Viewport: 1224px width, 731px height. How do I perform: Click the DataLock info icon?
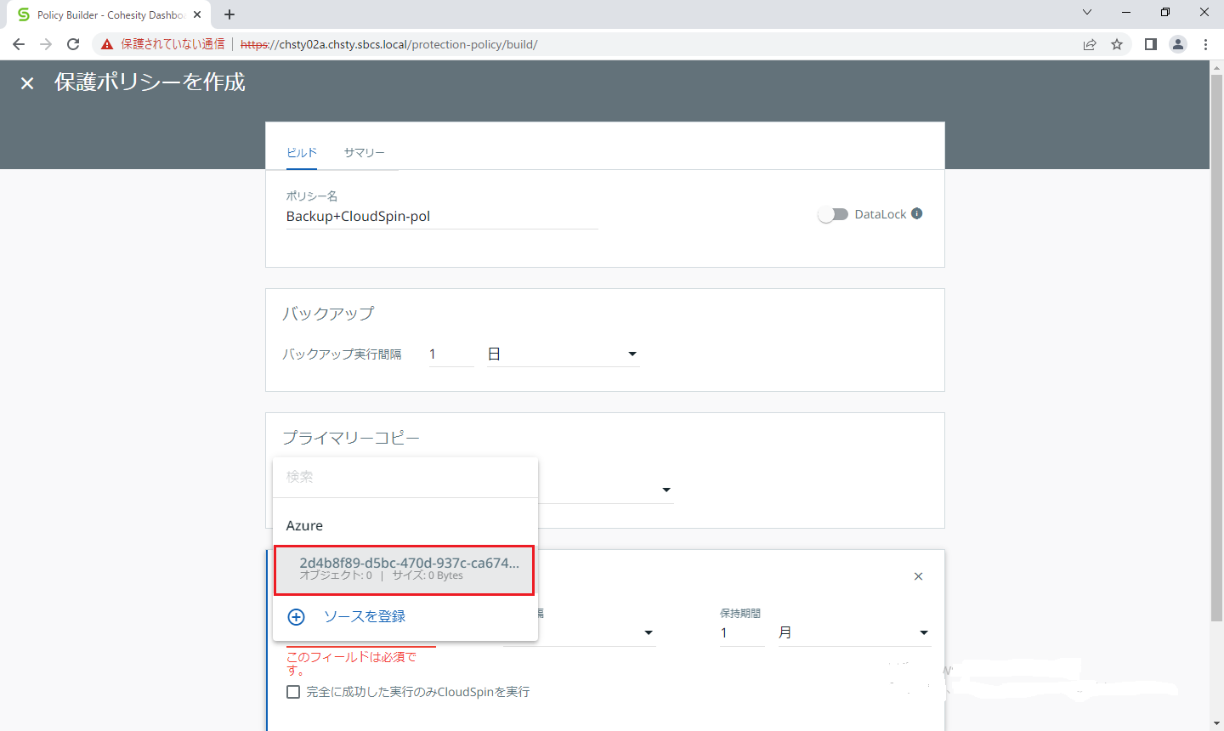(x=917, y=213)
